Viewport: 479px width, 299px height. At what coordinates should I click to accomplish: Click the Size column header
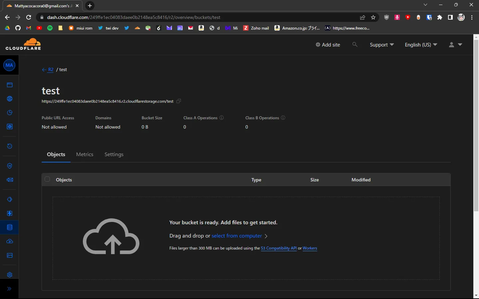(x=314, y=180)
